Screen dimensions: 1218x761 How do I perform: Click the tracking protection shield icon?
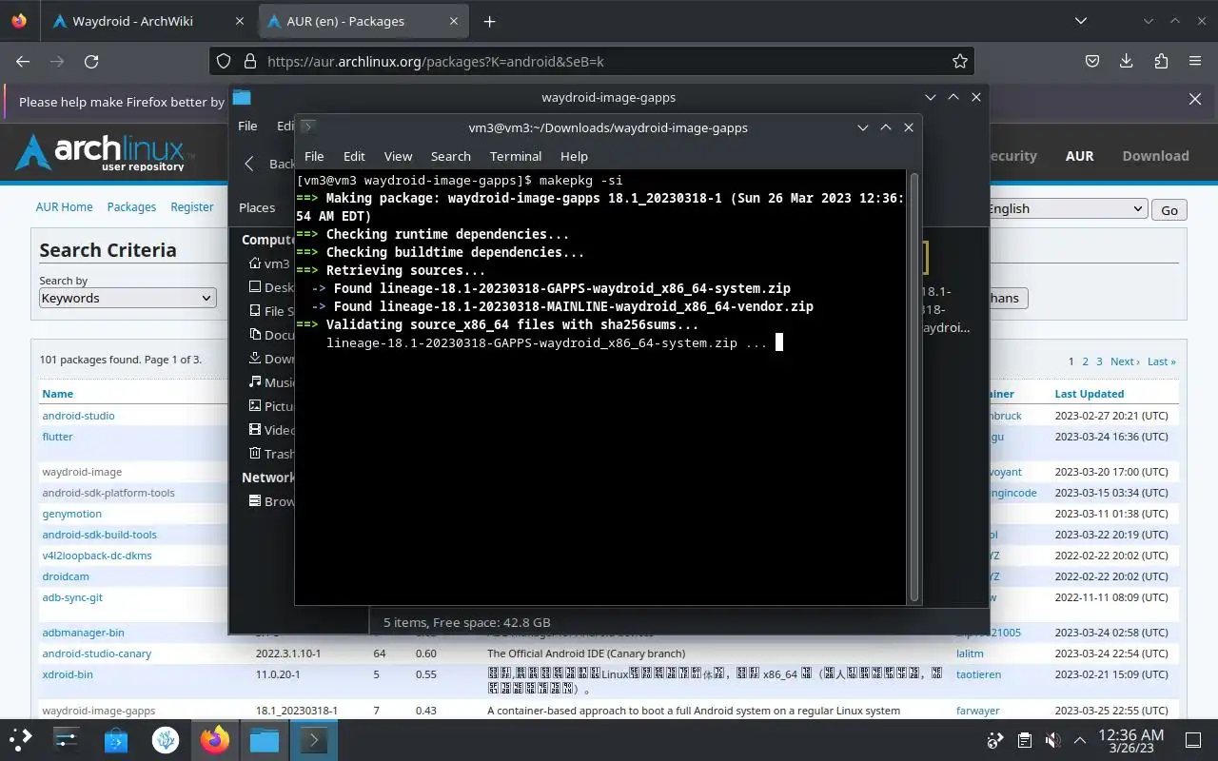click(x=224, y=61)
